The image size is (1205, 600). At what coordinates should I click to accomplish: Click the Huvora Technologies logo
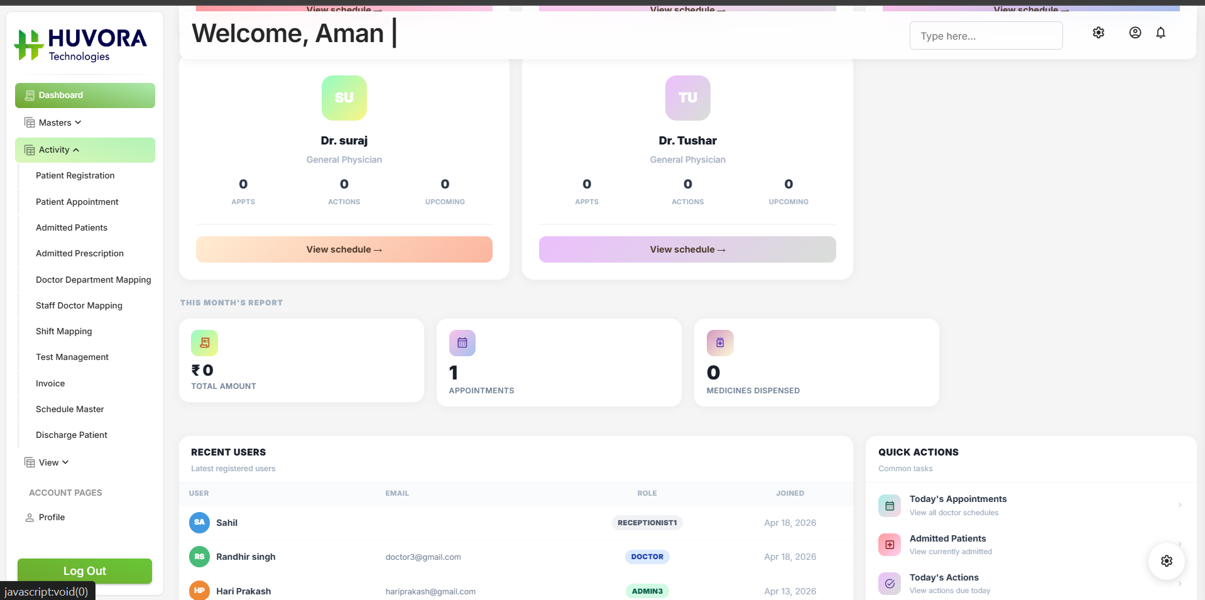80,45
